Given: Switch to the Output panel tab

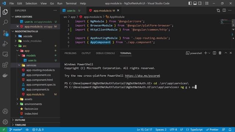Looking at the screenshot, I should [86, 53].
